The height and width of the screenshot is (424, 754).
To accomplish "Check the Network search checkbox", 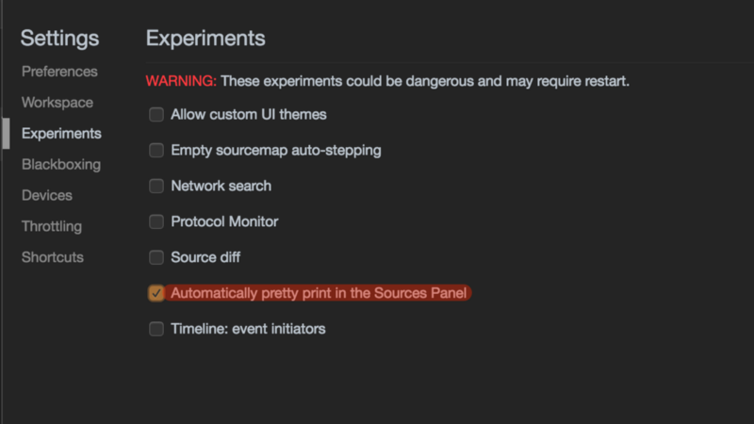I will pyautogui.click(x=156, y=187).
